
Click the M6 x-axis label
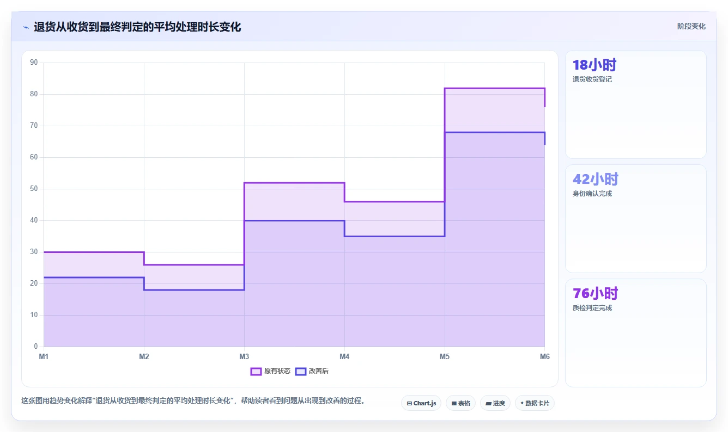pyautogui.click(x=545, y=356)
